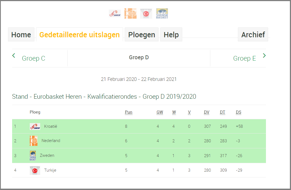Open the Kroatië team name link

coord(51,126)
